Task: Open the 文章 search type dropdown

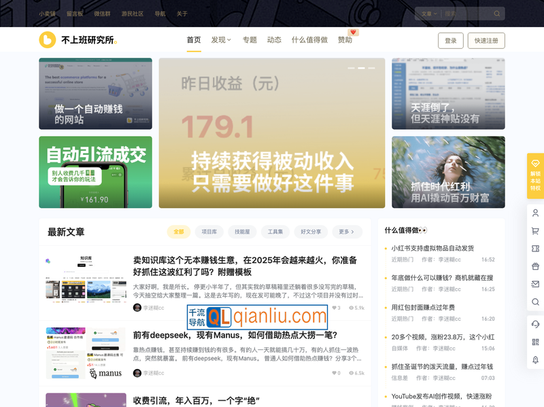Action: coord(428,13)
